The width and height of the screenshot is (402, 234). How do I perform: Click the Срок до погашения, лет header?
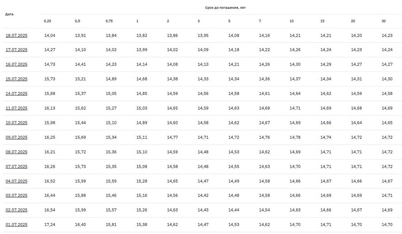[222, 8]
